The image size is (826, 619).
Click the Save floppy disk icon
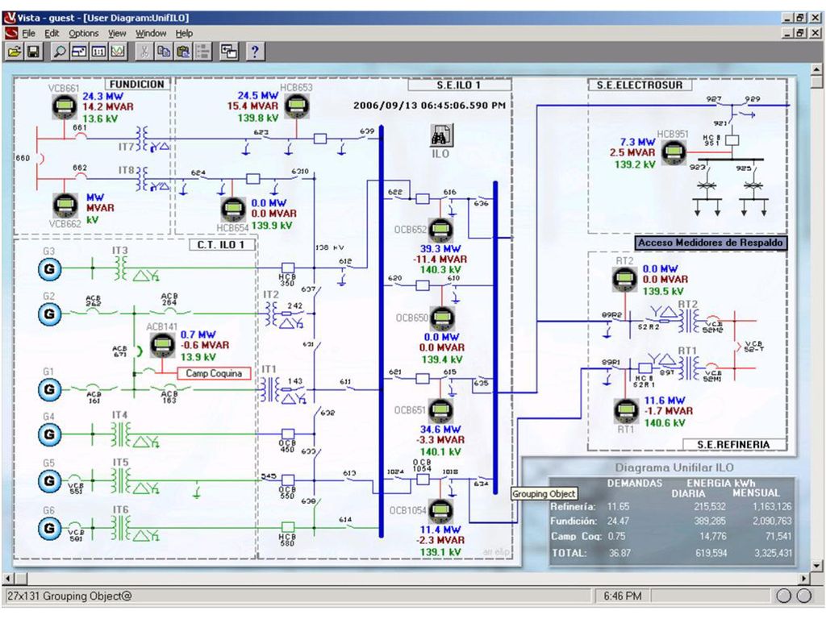(x=33, y=52)
